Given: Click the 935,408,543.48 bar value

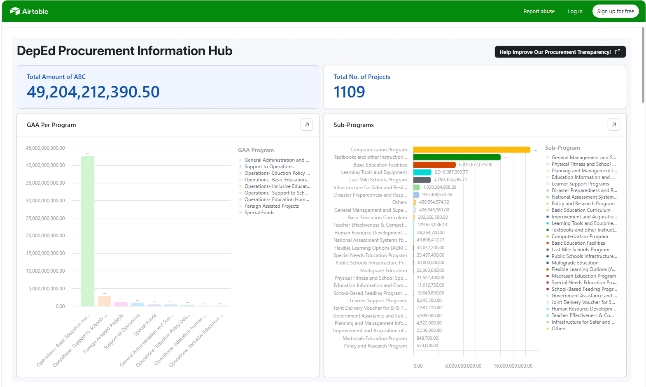Looking at the screenshot, I should tap(437, 195).
